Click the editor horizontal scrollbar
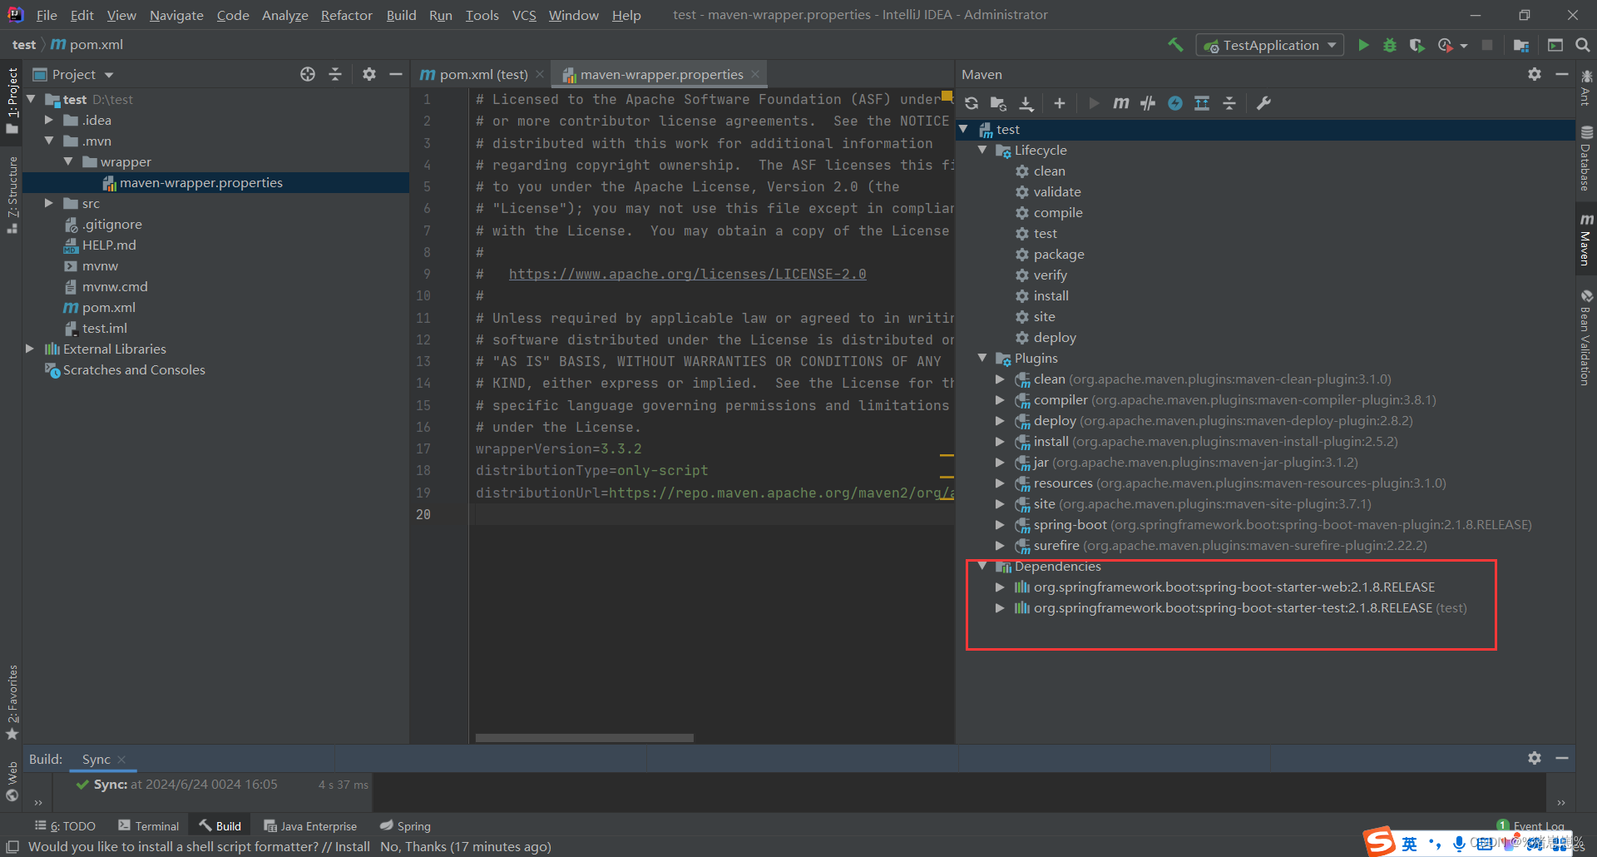The image size is (1597, 857). [x=584, y=738]
